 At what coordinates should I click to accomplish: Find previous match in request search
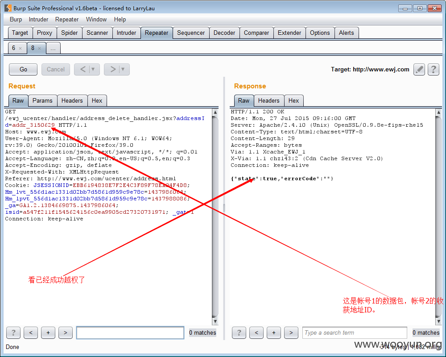pos(31,332)
